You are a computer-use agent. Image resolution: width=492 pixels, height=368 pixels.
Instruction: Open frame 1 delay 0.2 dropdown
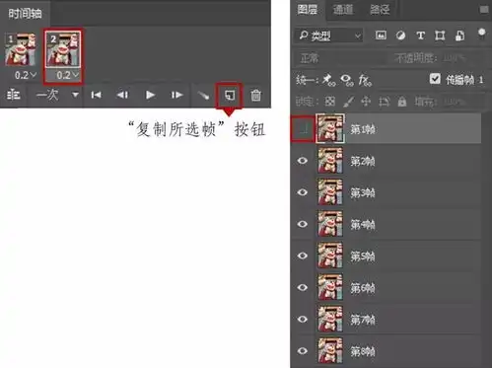pyautogui.click(x=25, y=75)
